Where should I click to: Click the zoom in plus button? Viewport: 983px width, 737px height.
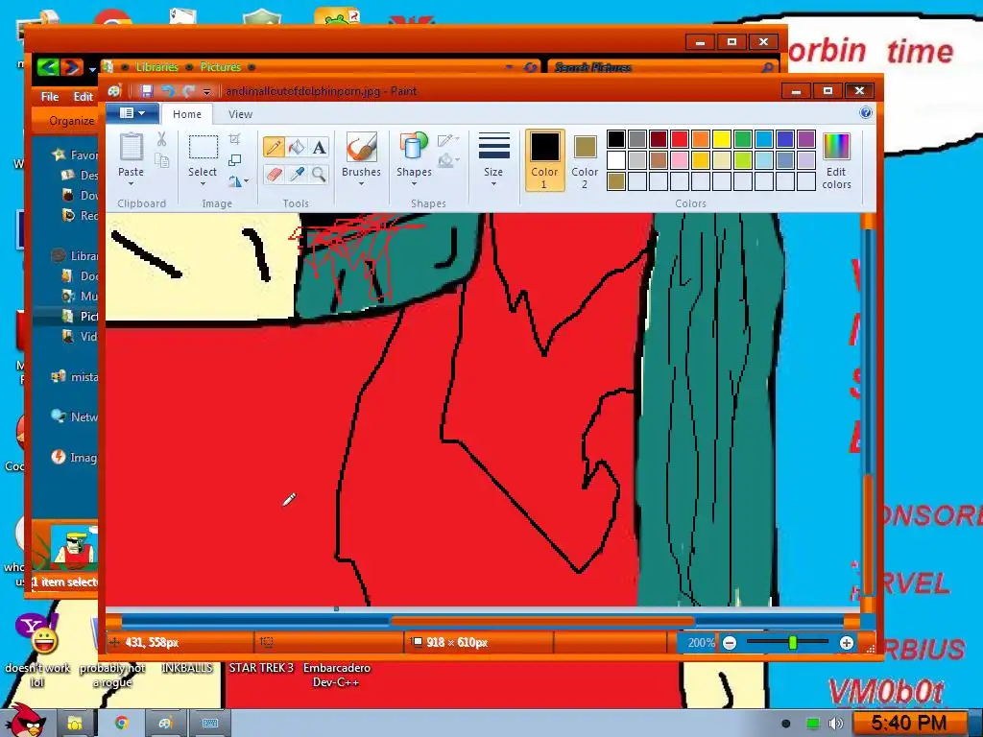pyautogui.click(x=847, y=643)
